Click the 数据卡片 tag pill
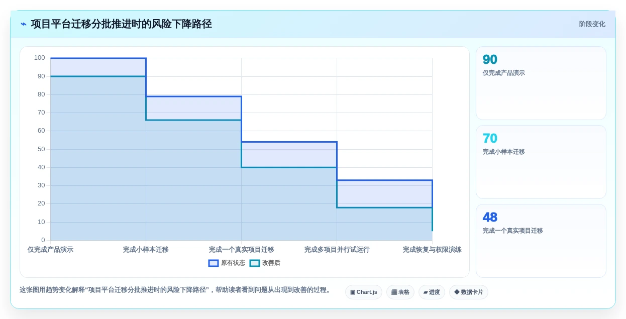Viewport: 626px width, 319px height. click(x=469, y=292)
